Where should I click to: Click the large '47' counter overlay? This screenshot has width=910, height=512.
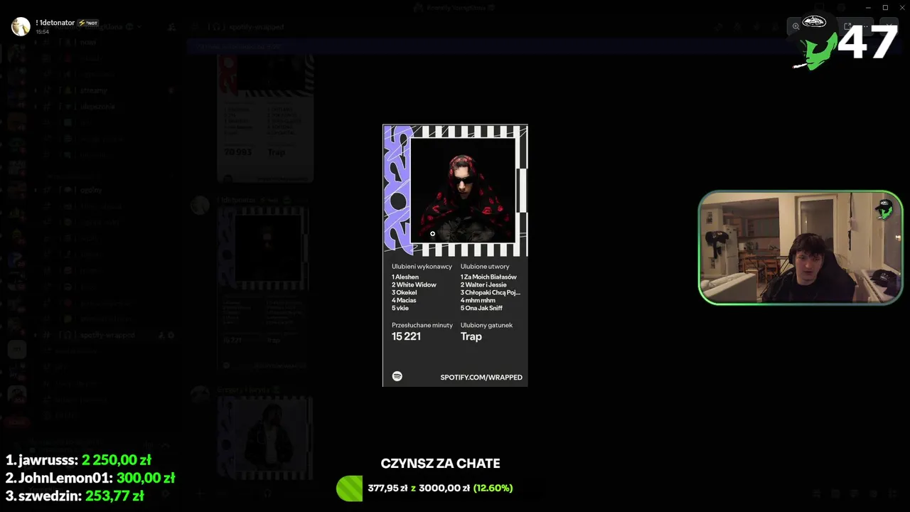pyautogui.click(x=868, y=43)
